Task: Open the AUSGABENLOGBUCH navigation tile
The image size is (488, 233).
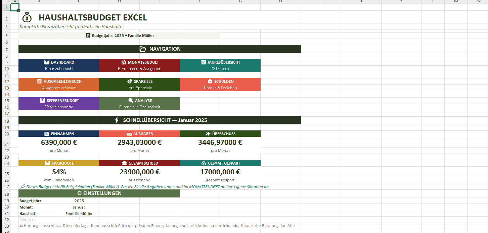Action: point(59,84)
